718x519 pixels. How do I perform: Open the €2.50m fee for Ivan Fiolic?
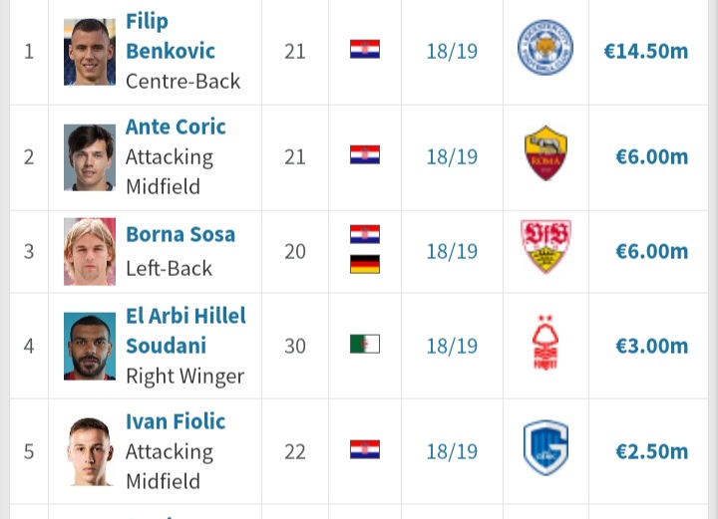pos(651,452)
